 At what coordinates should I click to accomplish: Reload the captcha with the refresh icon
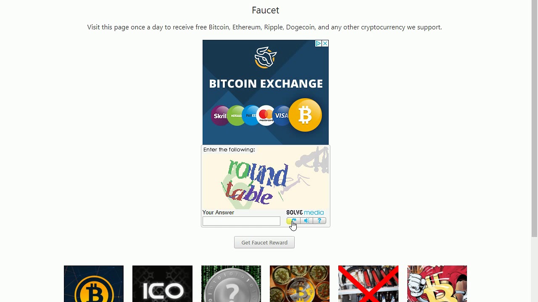pos(293,221)
